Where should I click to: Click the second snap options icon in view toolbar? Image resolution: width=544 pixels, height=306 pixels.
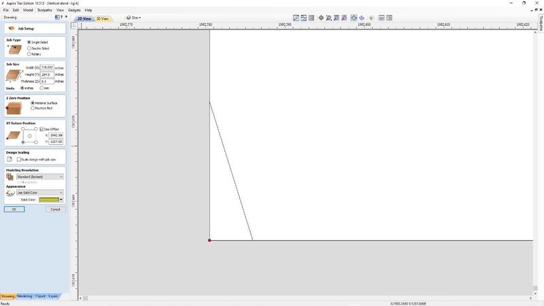pyautogui.click(x=303, y=18)
